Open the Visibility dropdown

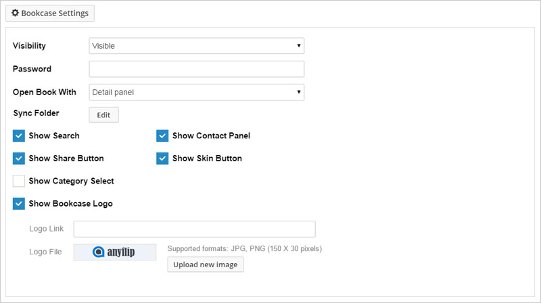tap(196, 46)
